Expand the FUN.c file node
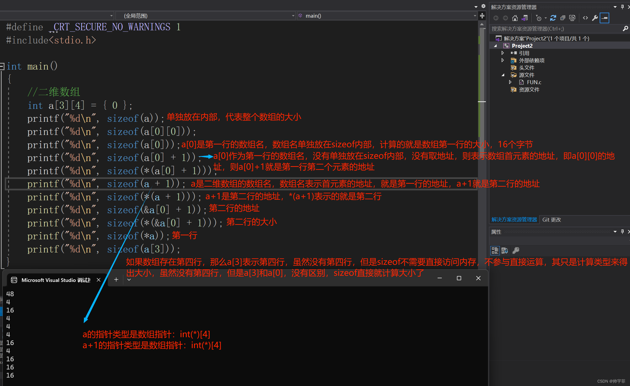The height and width of the screenshot is (386, 630). pos(510,82)
